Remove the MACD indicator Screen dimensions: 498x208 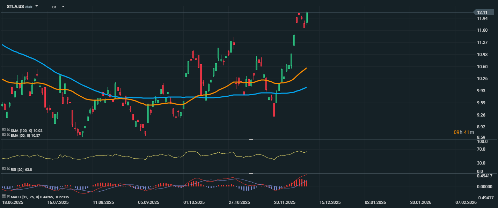(x=8, y=197)
